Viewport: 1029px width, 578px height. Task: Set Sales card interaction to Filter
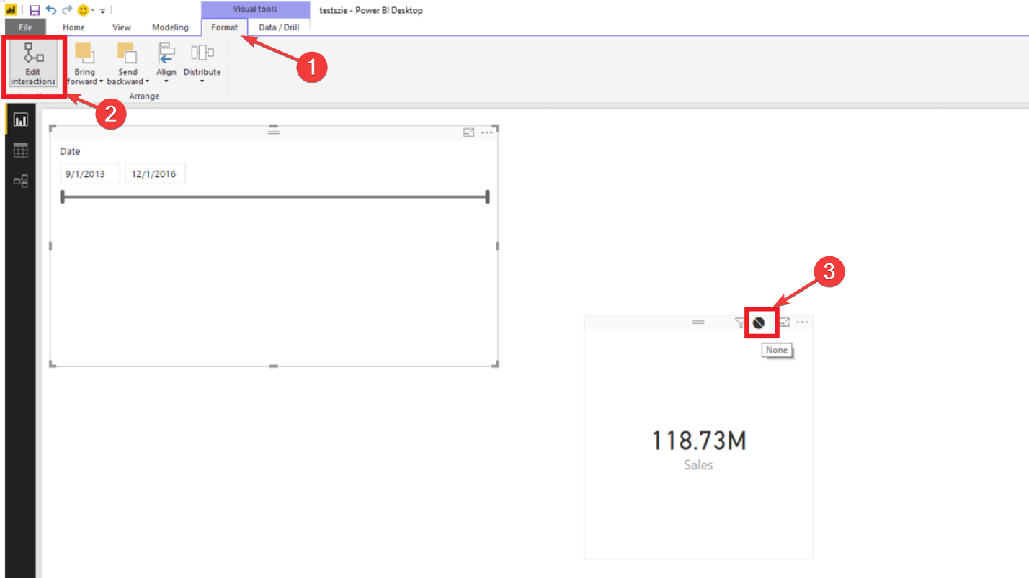tap(740, 323)
